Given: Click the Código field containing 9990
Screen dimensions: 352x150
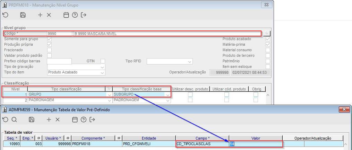Looking at the screenshot, I should click(x=59, y=34).
